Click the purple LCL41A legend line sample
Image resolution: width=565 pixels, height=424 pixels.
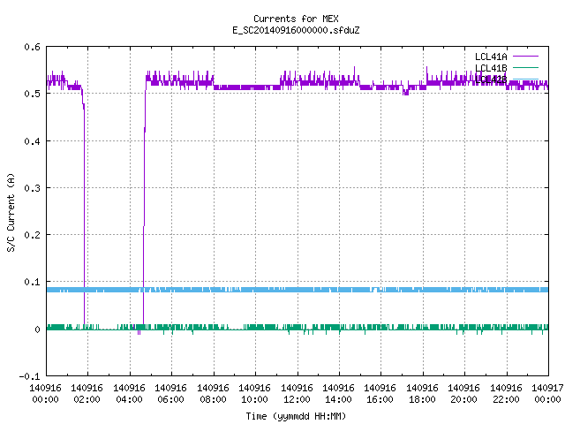525,57
